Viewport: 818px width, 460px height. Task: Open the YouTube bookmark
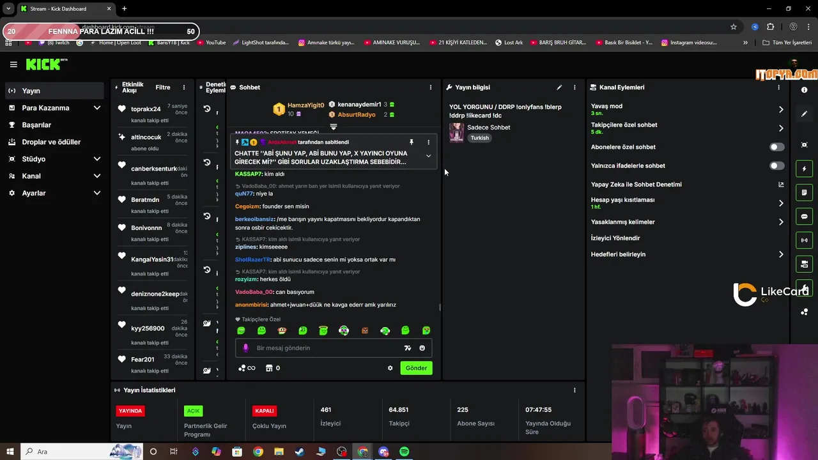click(212, 43)
